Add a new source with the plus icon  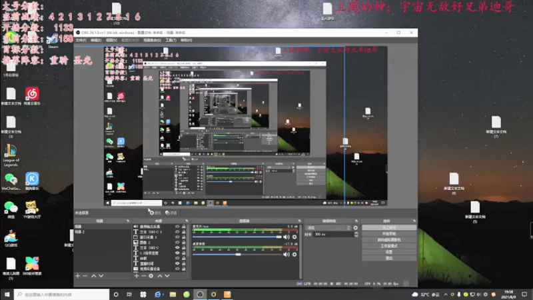[137, 276]
